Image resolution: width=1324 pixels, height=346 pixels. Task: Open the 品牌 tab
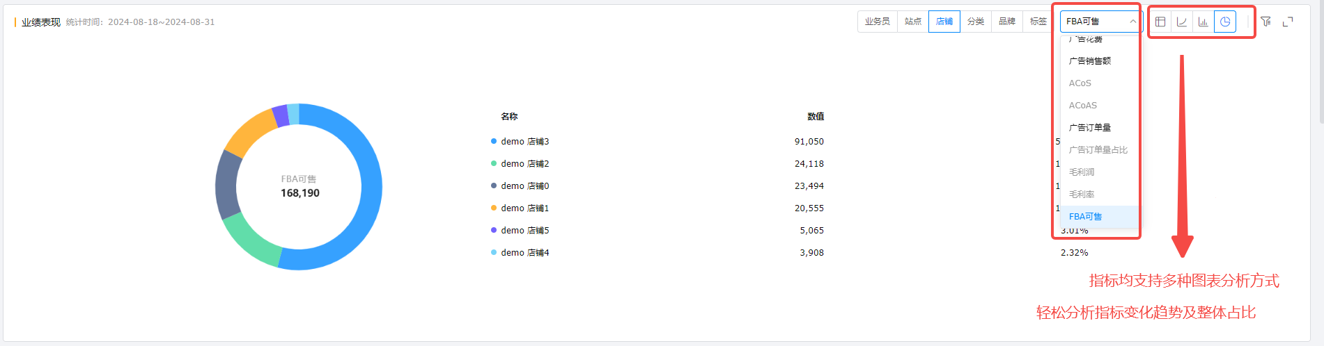(x=1007, y=22)
